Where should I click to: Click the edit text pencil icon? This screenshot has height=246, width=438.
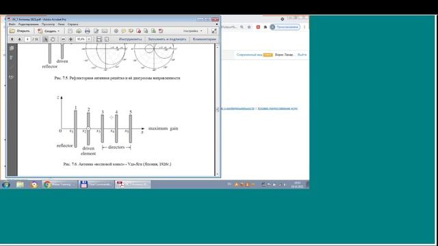(96, 31)
